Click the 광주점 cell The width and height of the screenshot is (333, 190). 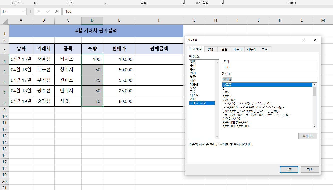coord(44,91)
